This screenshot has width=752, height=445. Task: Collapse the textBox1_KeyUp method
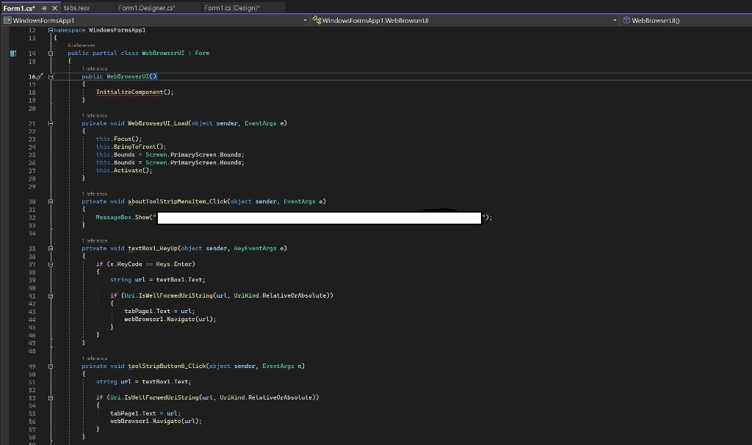[x=50, y=248]
